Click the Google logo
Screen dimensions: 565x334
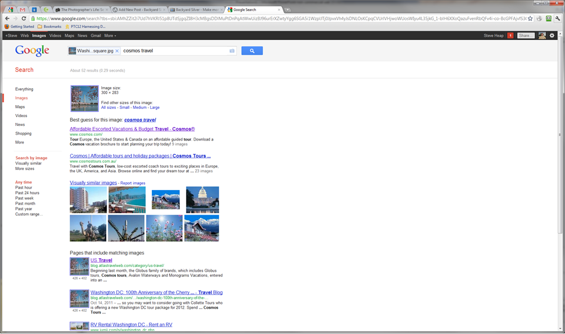(32, 51)
